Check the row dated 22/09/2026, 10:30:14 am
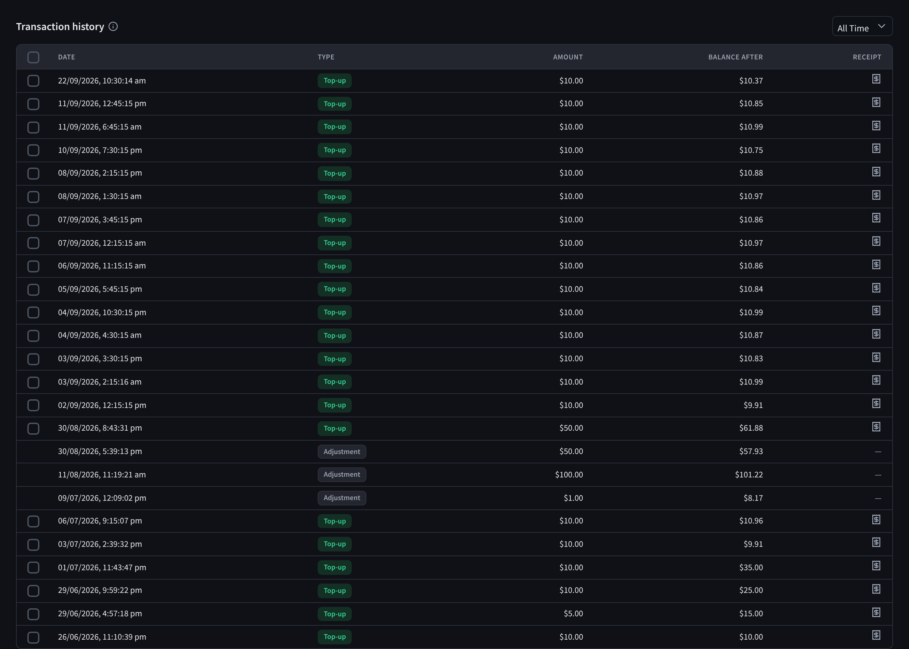The width and height of the screenshot is (909, 649). click(33, 81)
